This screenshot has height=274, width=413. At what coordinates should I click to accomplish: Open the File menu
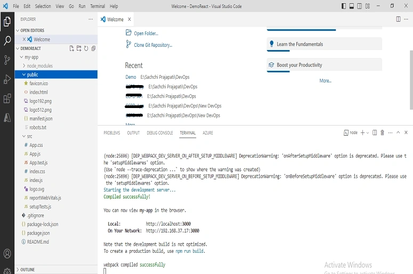[x=16, y=6]
